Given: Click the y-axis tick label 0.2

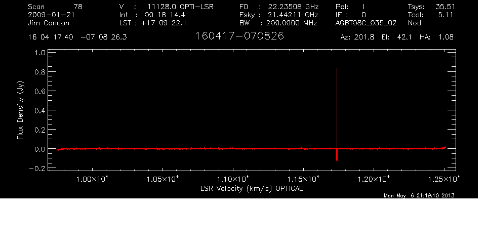Looking at the screenshot, I should pos(40,130).
